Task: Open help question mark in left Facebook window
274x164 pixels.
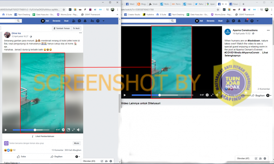Action: tap(98, 21)
